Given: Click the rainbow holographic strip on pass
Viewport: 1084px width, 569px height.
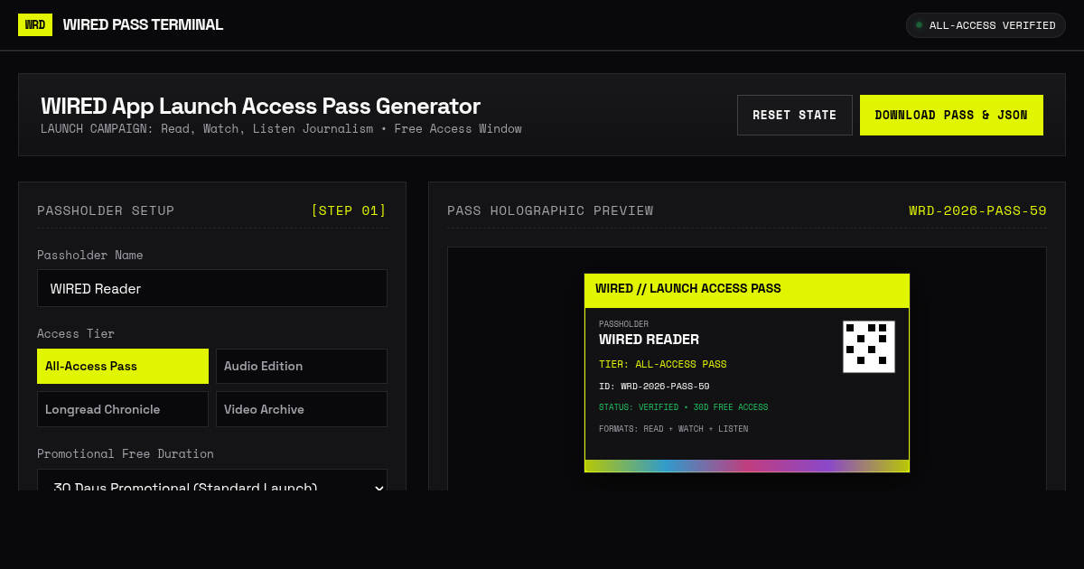Looking at the screenshot, I should click(x=747, y=465).
